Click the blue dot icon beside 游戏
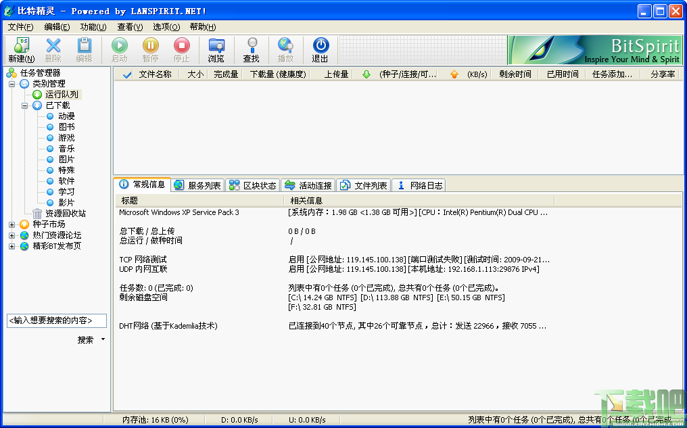Viewport: 687px width, 428px height. point(50,137)
